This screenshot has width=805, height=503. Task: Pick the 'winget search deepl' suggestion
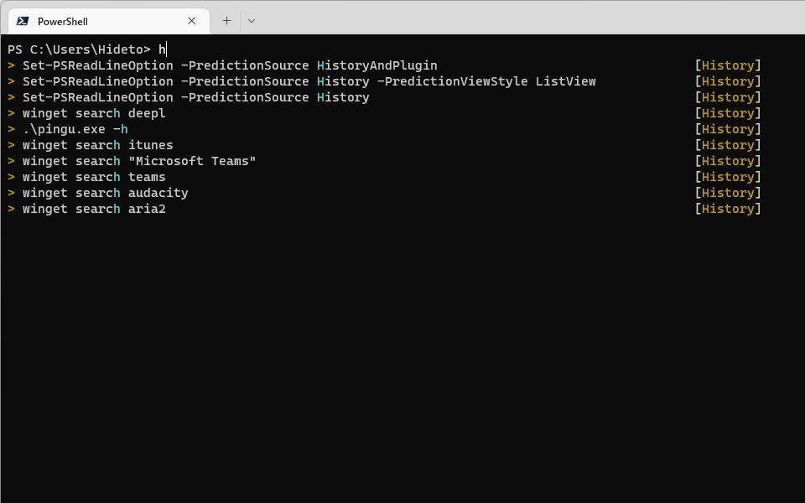[x=94, y=113]
